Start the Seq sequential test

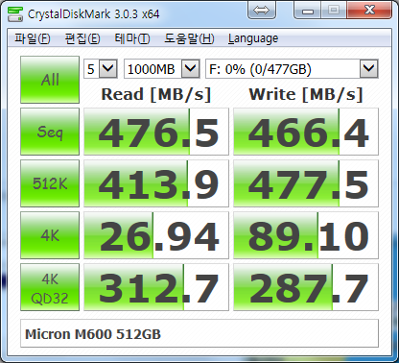click(x=50, y=132)
